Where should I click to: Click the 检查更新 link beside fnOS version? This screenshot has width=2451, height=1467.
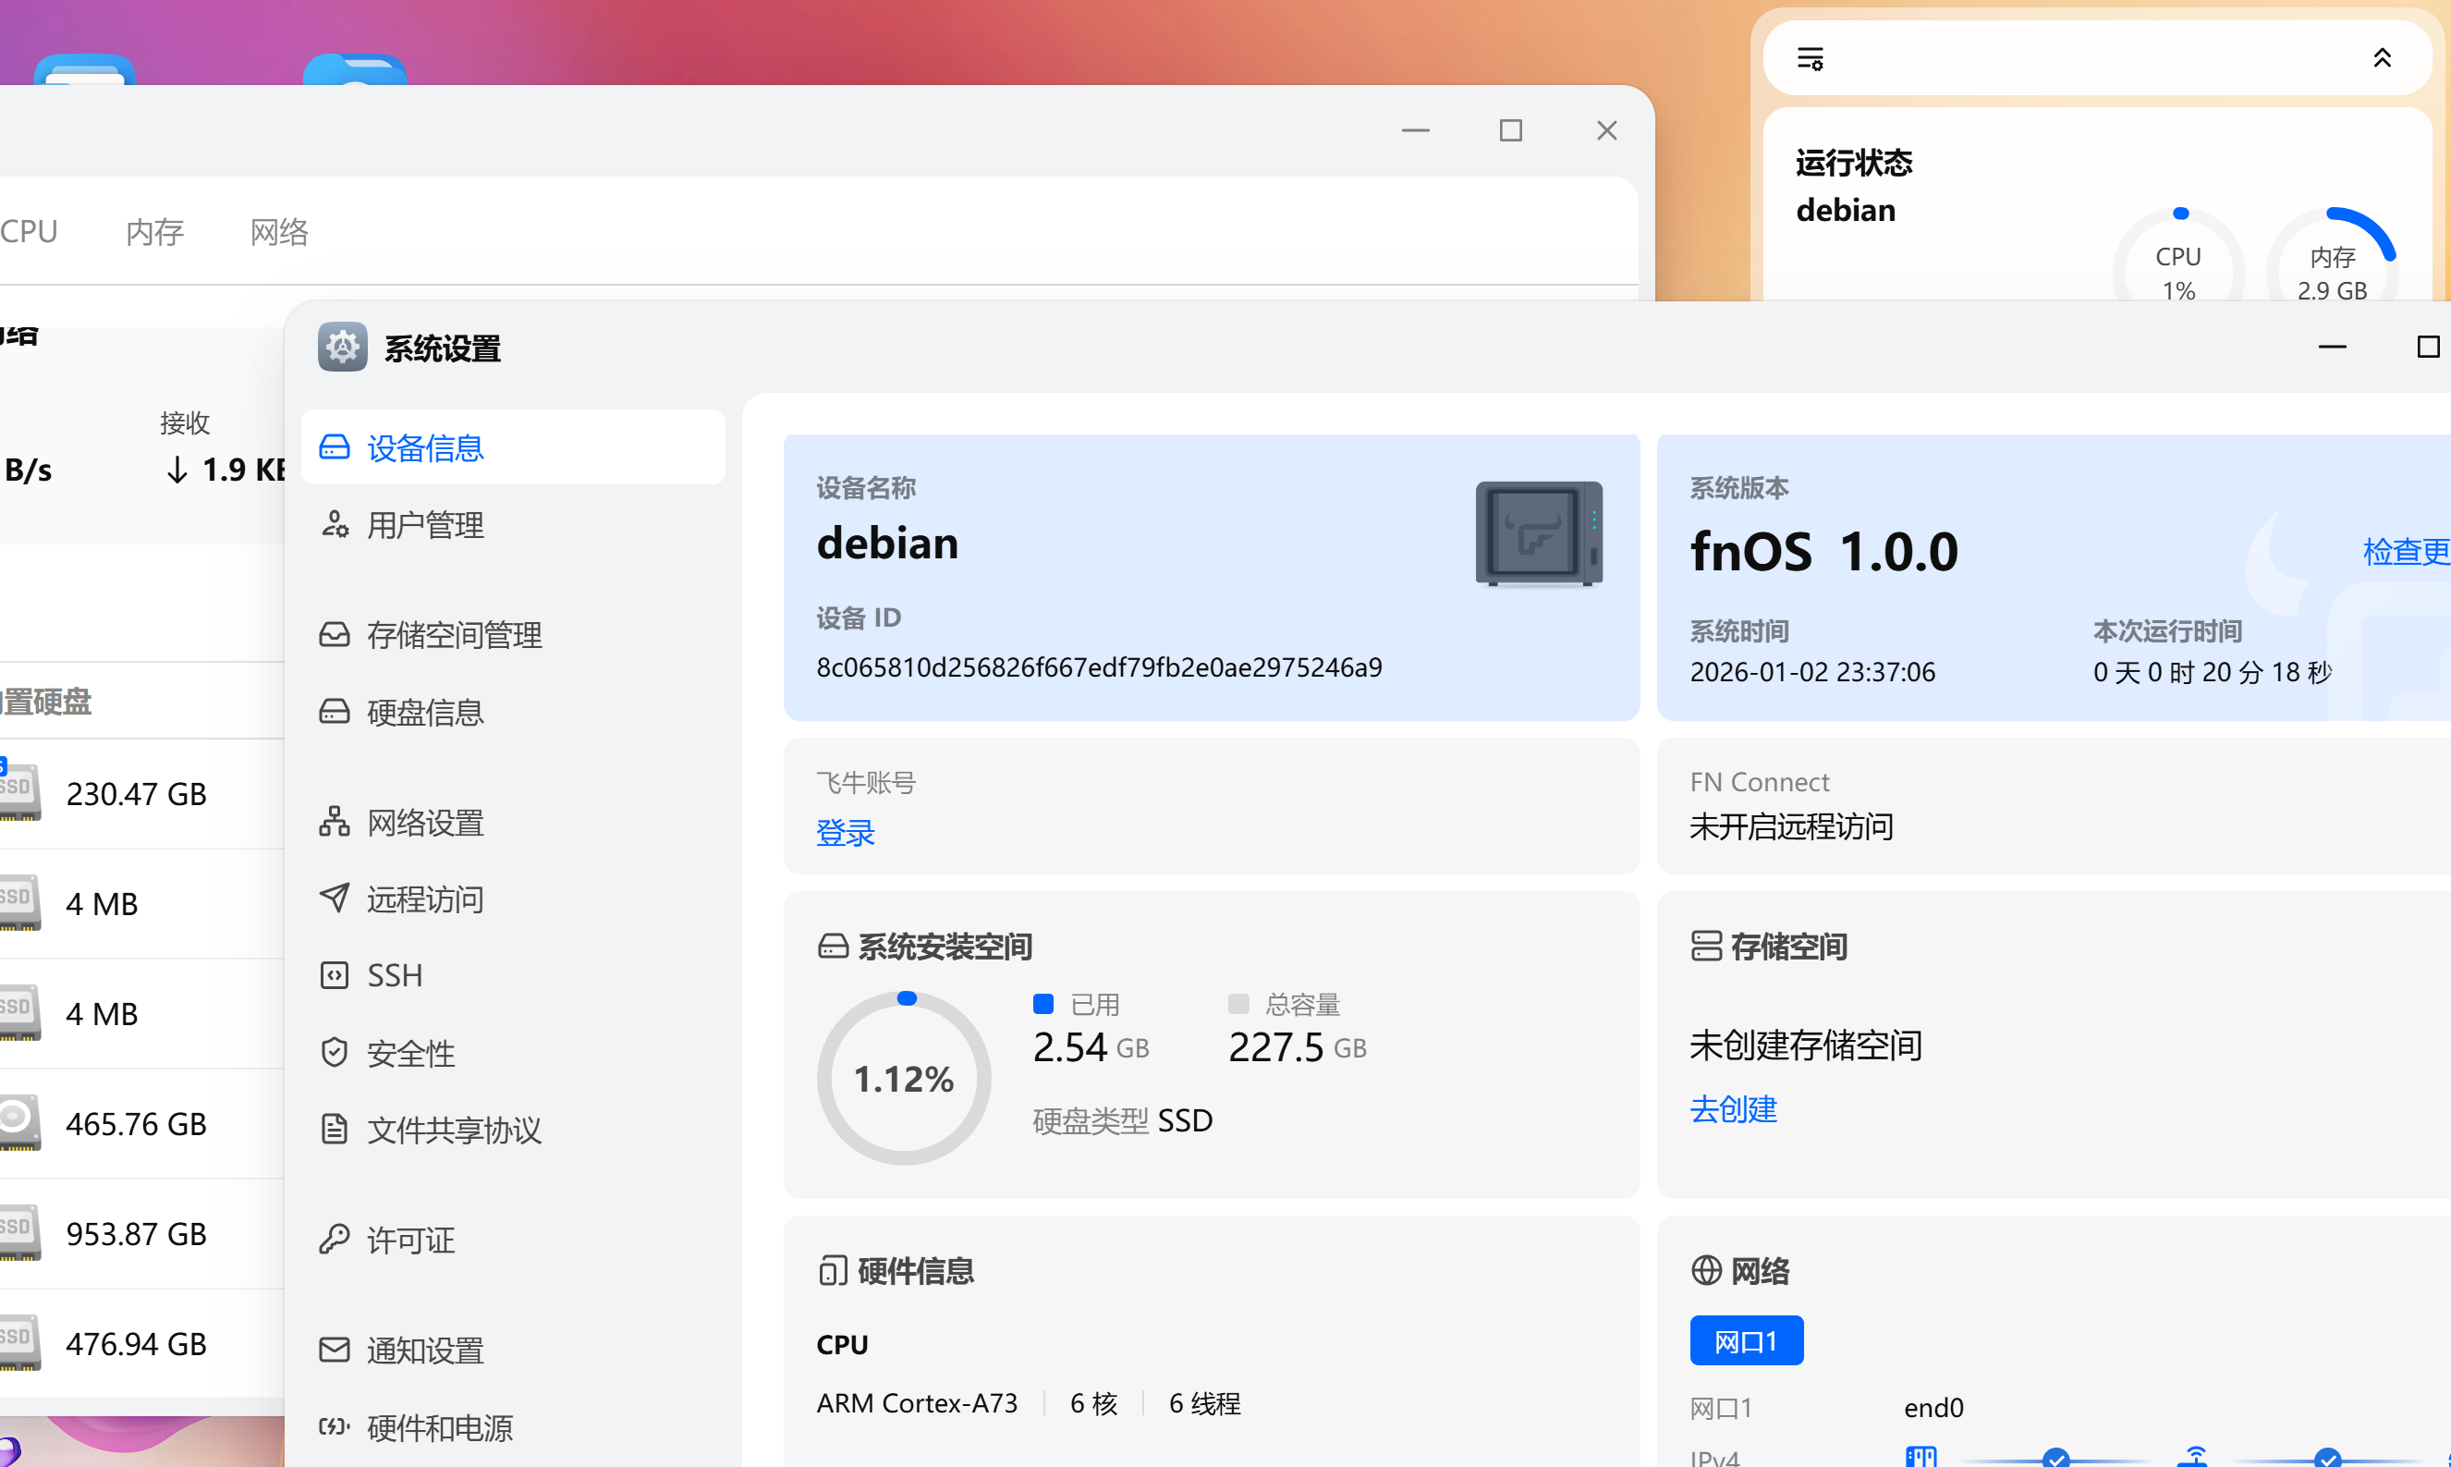click(x=2405, y=551)
